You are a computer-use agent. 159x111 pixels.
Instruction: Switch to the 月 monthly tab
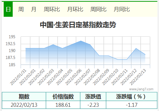(x=34, y=9)
